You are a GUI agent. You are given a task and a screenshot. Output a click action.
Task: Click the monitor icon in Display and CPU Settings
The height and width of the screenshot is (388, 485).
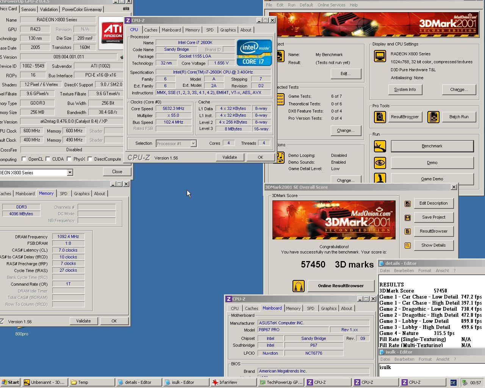(380, 56)
